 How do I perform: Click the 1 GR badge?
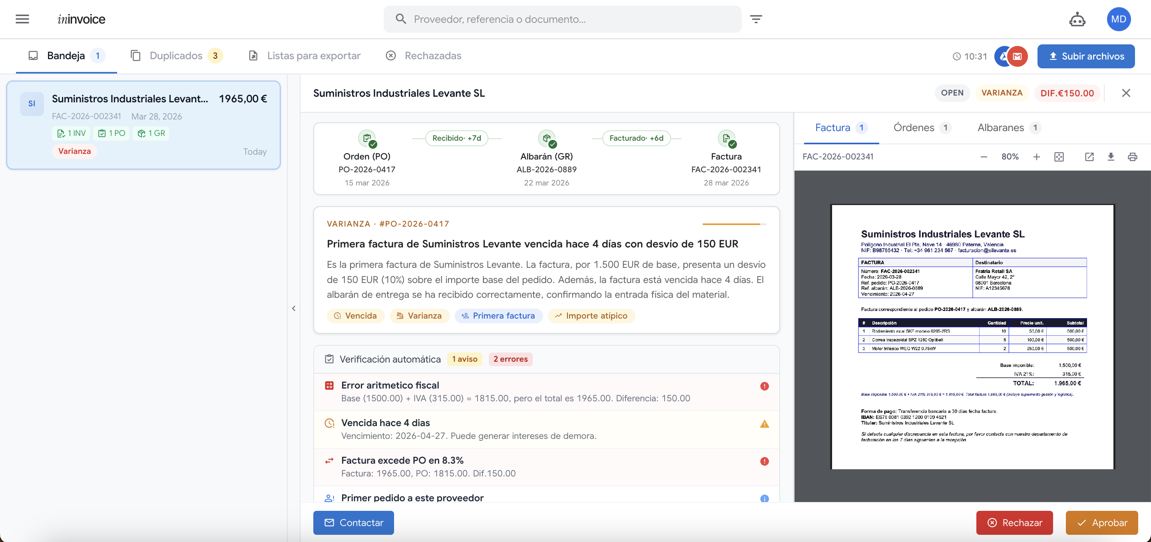pyautogui.click(x=151, y=133)
